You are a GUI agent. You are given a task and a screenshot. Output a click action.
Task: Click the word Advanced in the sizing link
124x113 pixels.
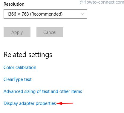(13, 91)
